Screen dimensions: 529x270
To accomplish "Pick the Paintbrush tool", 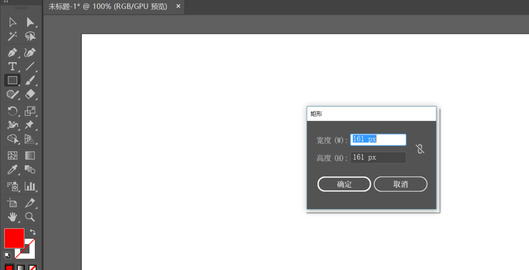I will point(30,80).
